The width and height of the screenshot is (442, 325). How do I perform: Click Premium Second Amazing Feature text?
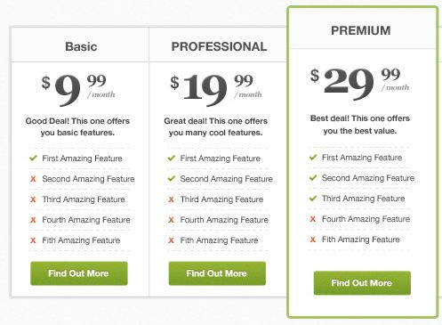coord(368,178)
